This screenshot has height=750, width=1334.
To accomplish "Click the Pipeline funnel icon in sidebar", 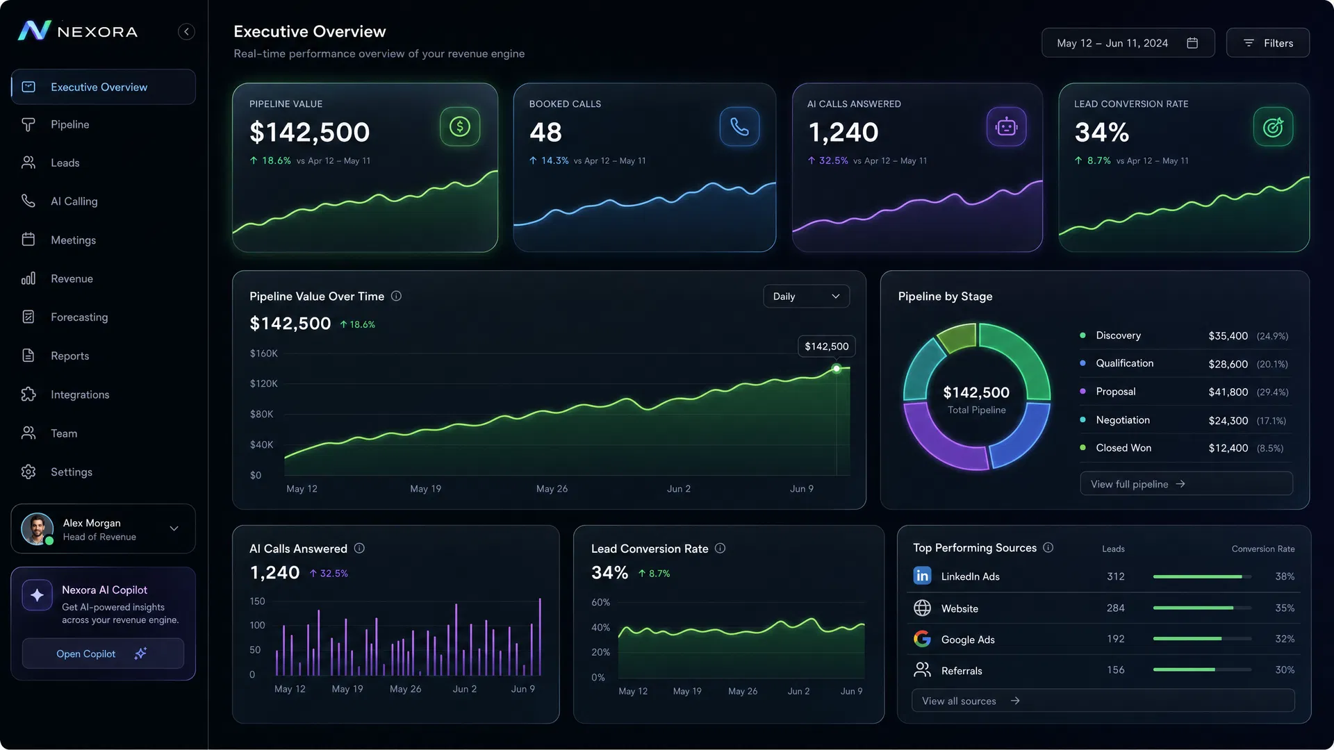I will pos(28,124).
